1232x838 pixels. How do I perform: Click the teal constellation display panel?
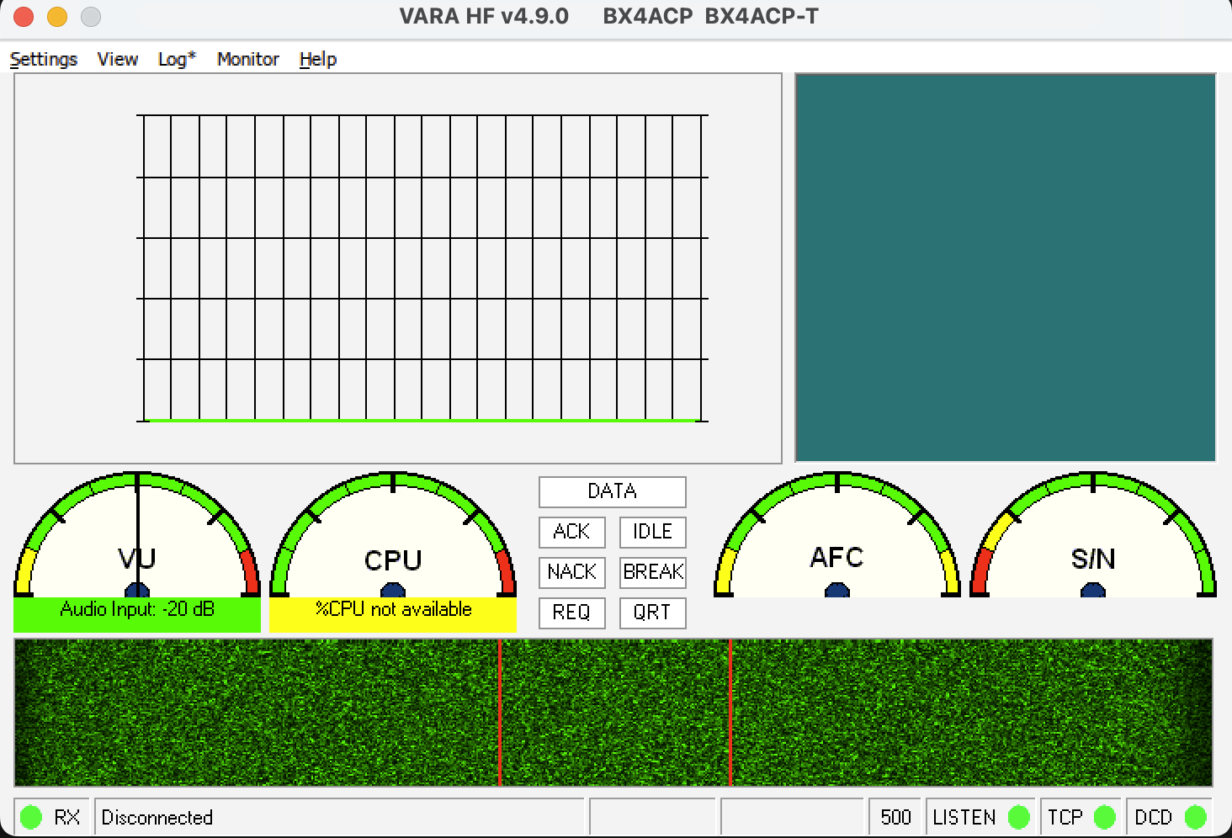tap(1005, 268)
